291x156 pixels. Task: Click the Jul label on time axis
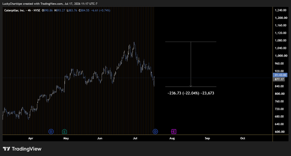(x=135, y=138)
